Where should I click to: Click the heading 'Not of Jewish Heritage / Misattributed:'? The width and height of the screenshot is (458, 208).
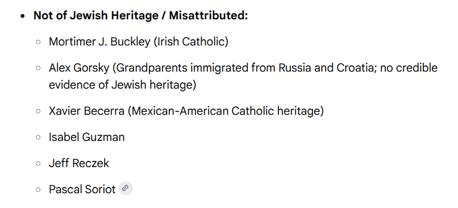[140, 15]
